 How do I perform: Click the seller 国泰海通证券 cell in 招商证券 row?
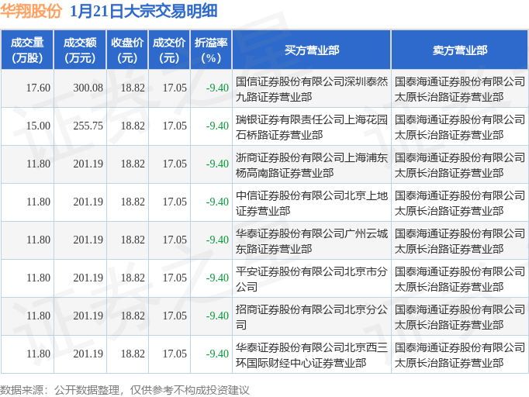(459, 317)
